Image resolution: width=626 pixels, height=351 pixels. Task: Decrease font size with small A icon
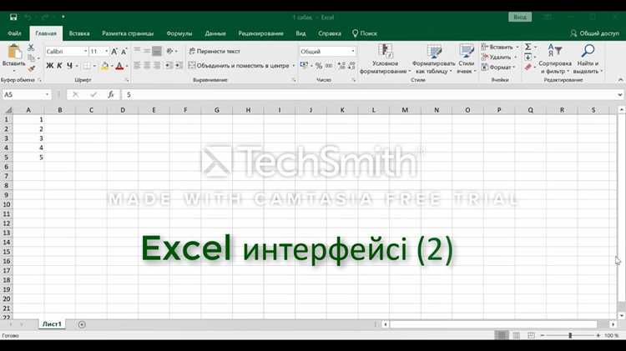(x=124, y=52)
